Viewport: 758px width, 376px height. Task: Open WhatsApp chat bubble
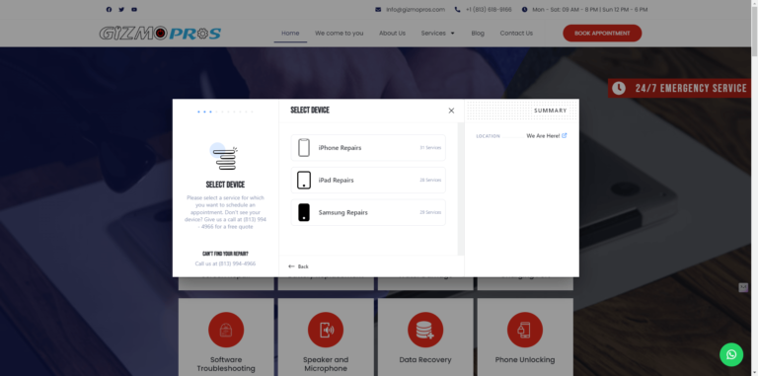tap(731, 354)
